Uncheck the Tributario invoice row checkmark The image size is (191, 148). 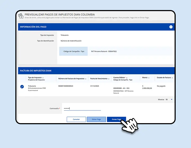pyautogui.click(x=22, y=87)
